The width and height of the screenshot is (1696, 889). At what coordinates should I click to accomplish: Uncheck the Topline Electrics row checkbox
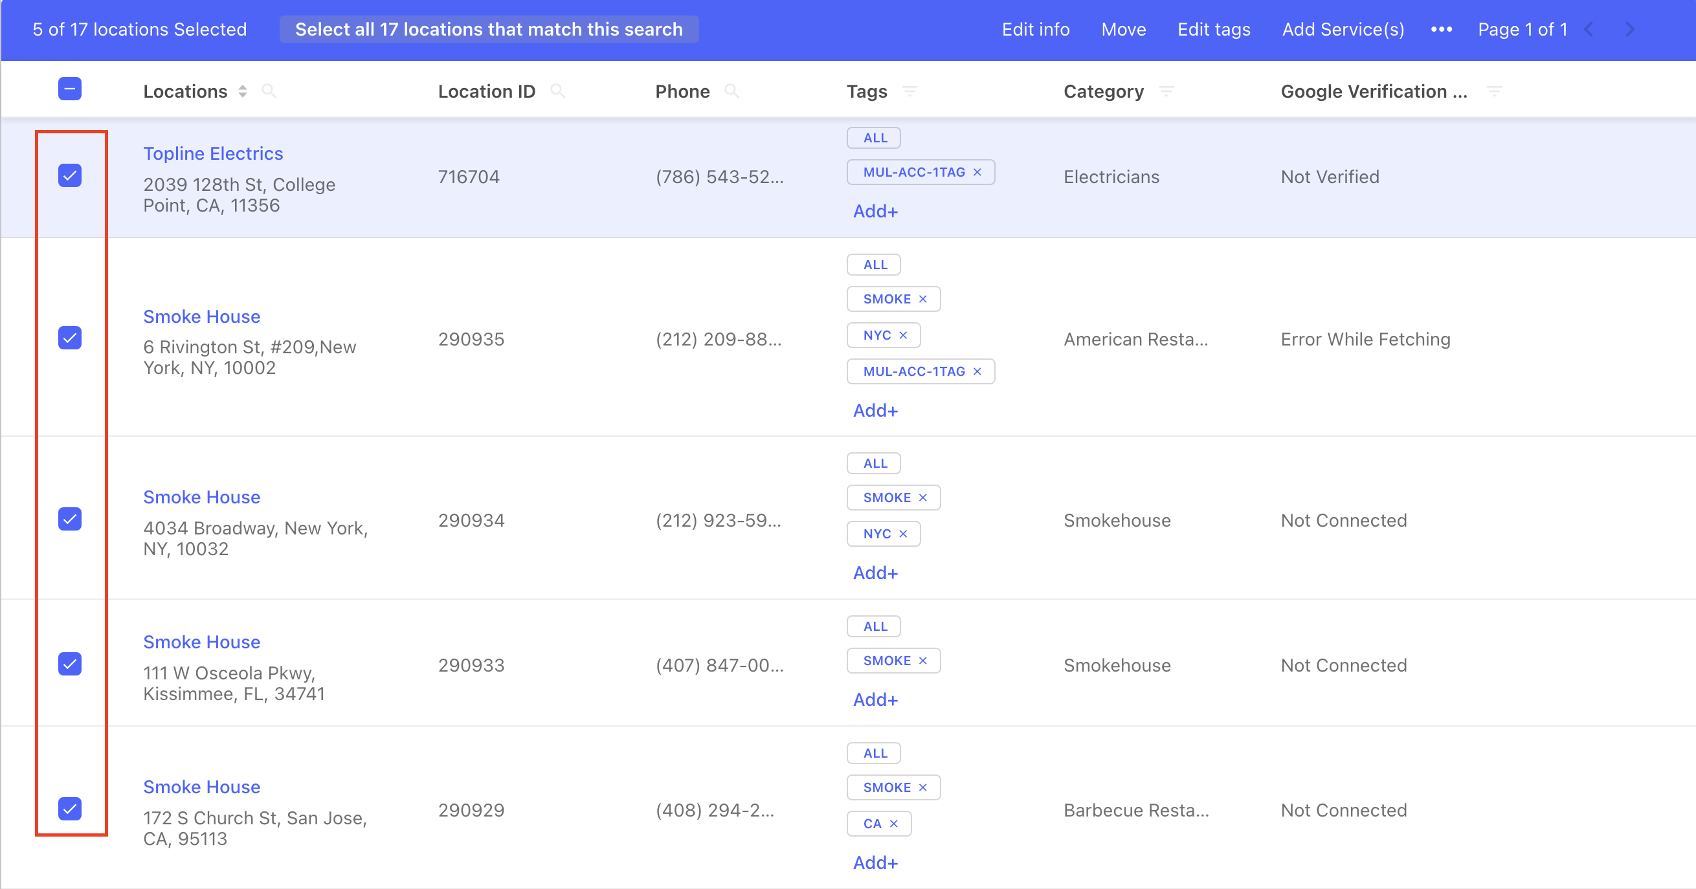(x=70, y=176)
